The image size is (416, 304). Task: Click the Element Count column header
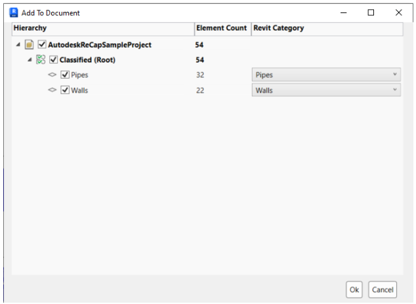click(x=223, y=29)
